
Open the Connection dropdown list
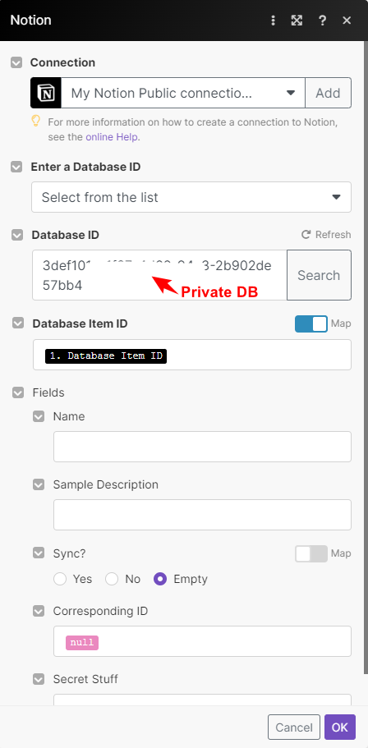183,93
